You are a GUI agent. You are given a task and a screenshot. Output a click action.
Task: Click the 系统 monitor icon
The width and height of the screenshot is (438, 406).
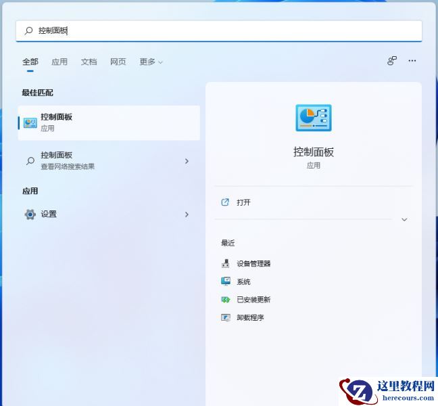pos(226,281)
